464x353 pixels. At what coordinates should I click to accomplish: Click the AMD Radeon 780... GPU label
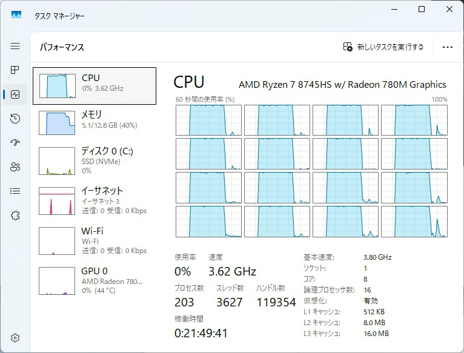pos(112,281)
